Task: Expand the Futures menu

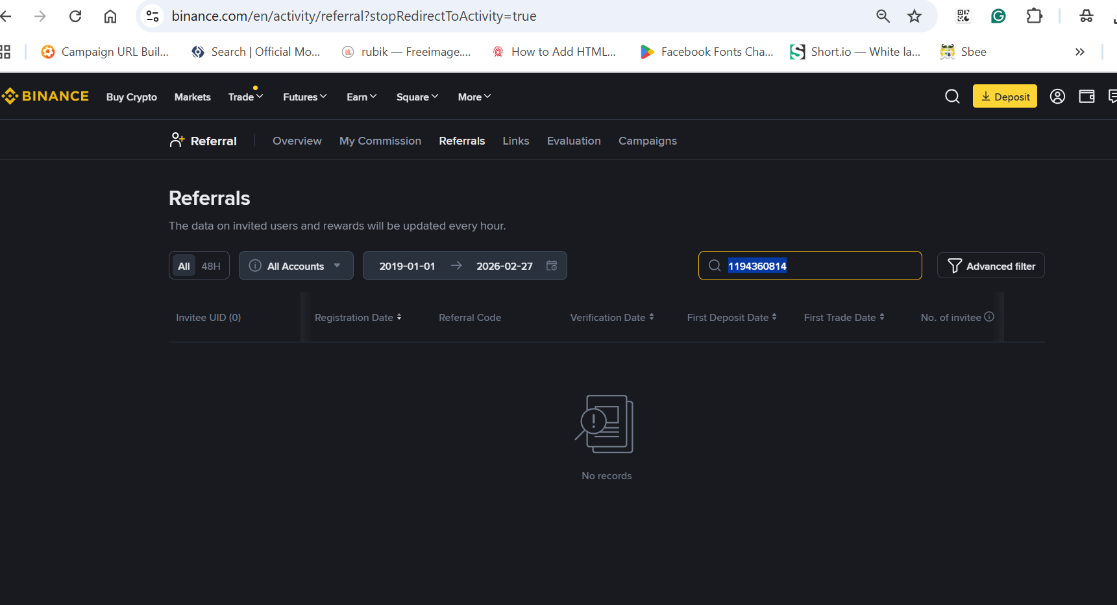Action: pos(305,97)
